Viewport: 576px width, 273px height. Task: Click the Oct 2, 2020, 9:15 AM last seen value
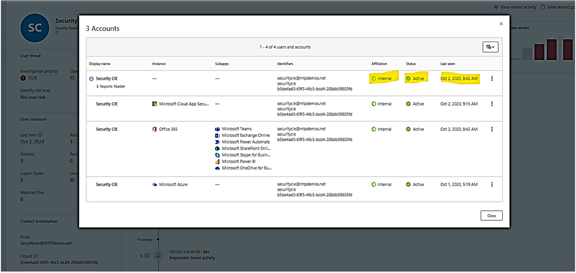pyautogui.click(x=459, y=104)
